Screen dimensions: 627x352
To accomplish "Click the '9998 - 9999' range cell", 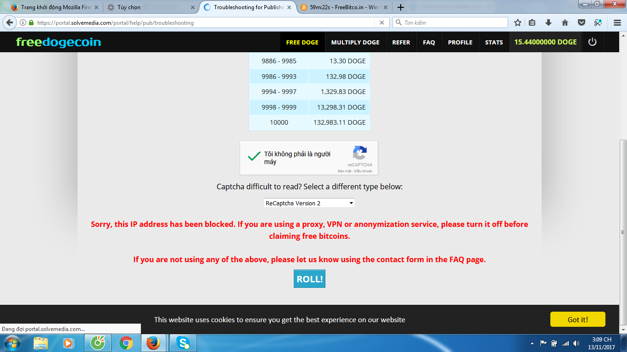I will pyautogui.click(x=279, y=107).
